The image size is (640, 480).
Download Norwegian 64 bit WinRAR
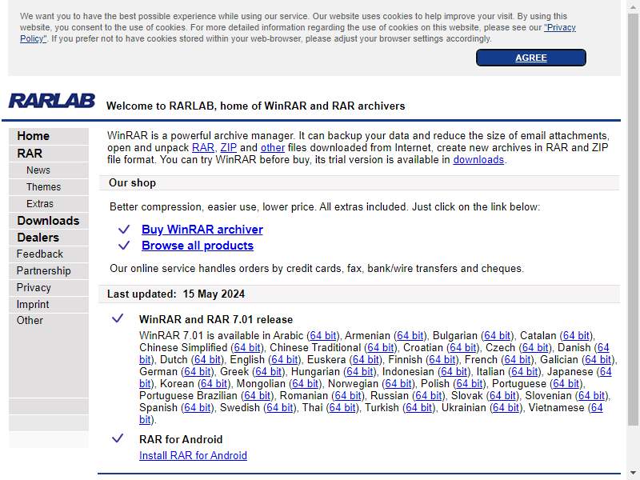(x=398, y=384)
